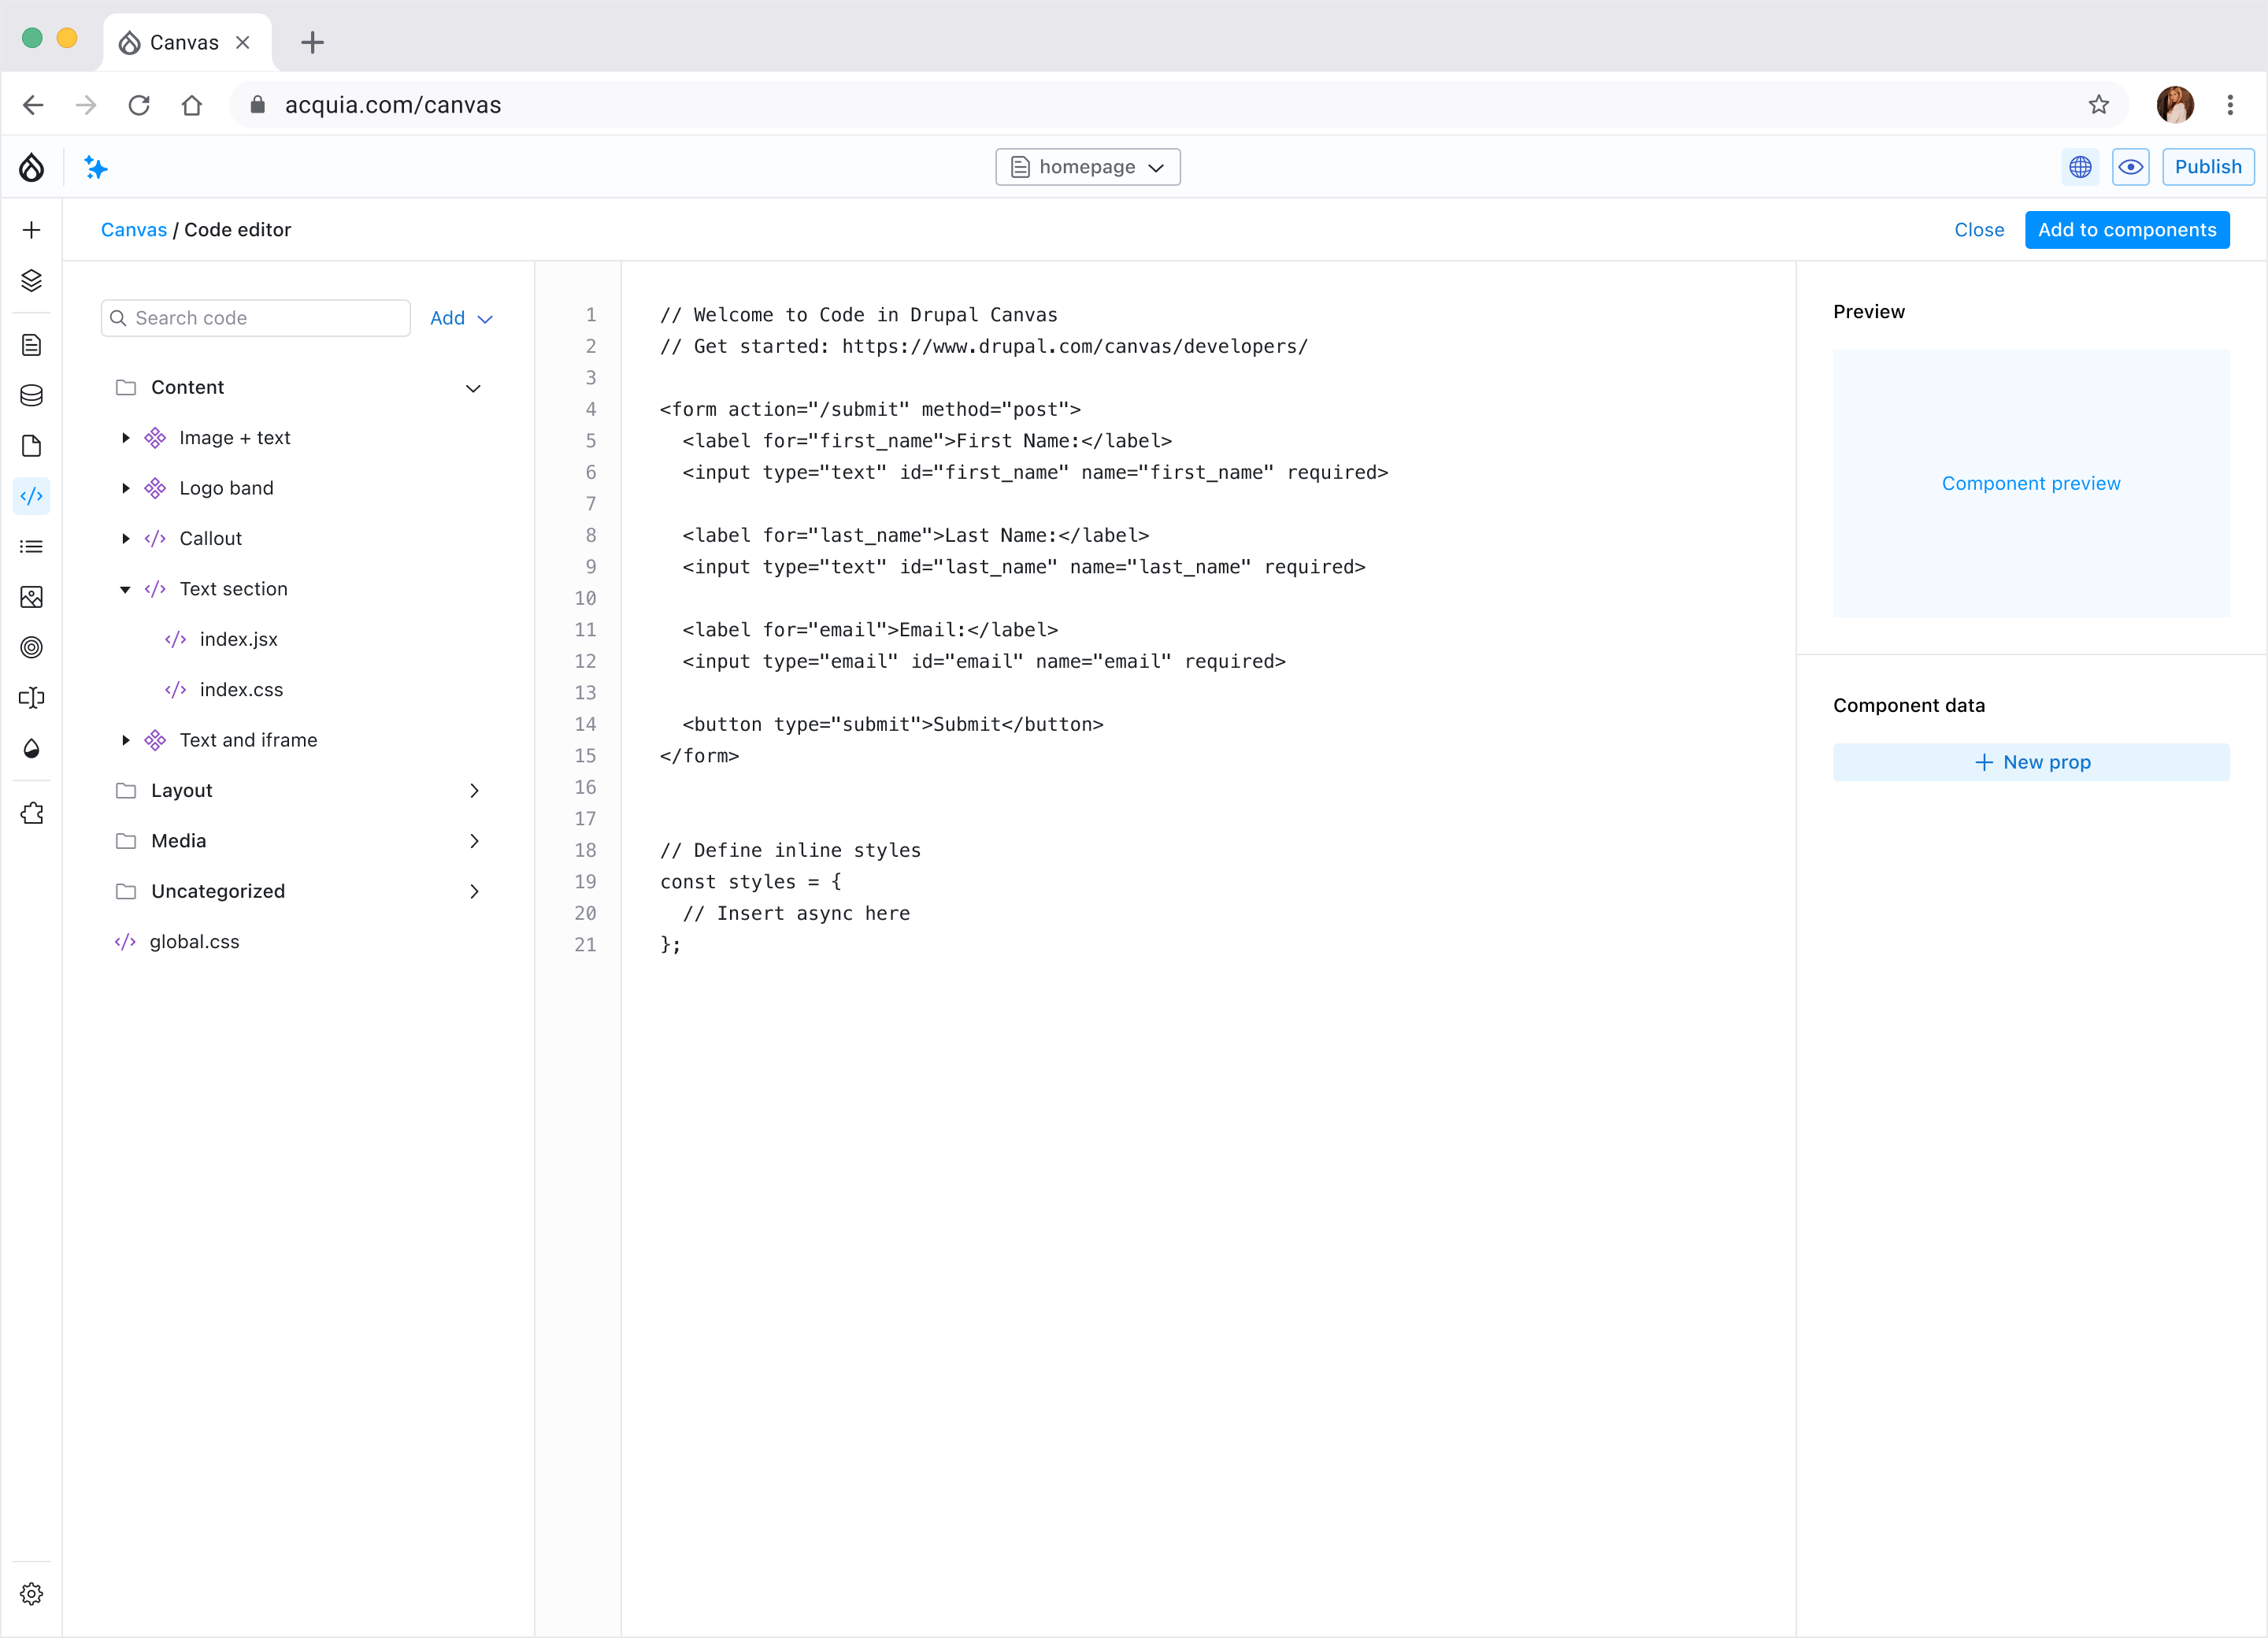Viewport: 2268px width, 1638px height.
Task: Open settings via the gear icon
Action: [x=31, y=1593]
